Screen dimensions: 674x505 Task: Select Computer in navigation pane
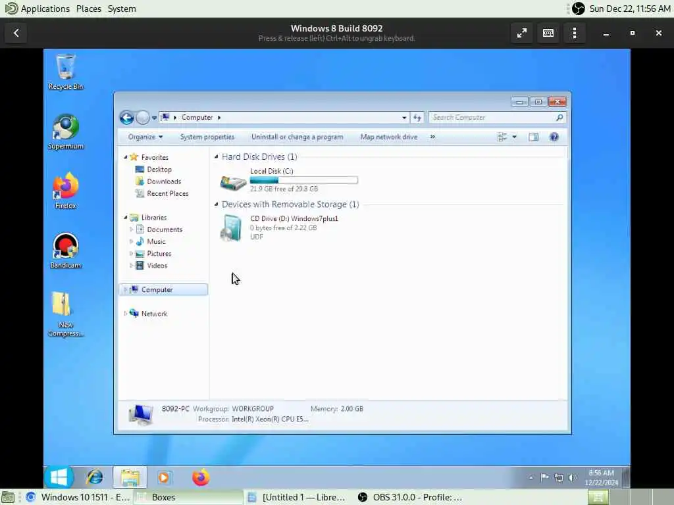coord(163,289)
